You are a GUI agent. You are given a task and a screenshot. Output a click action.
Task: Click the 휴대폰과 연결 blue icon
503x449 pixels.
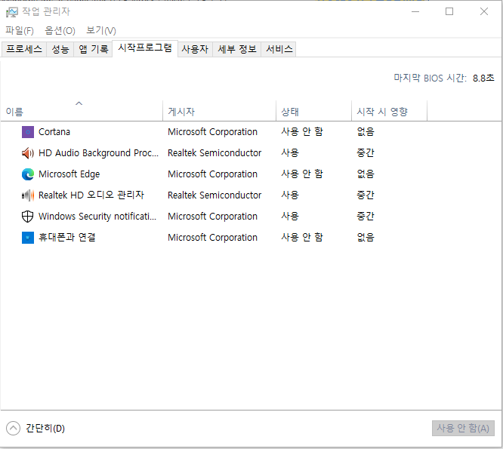tap(28, 238)
